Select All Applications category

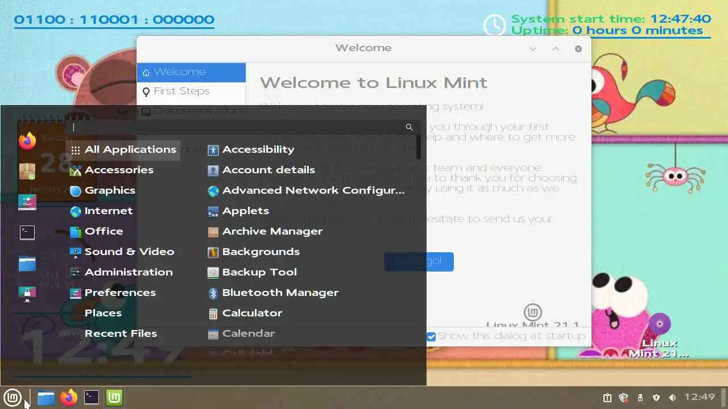click(x=123, y=149)
